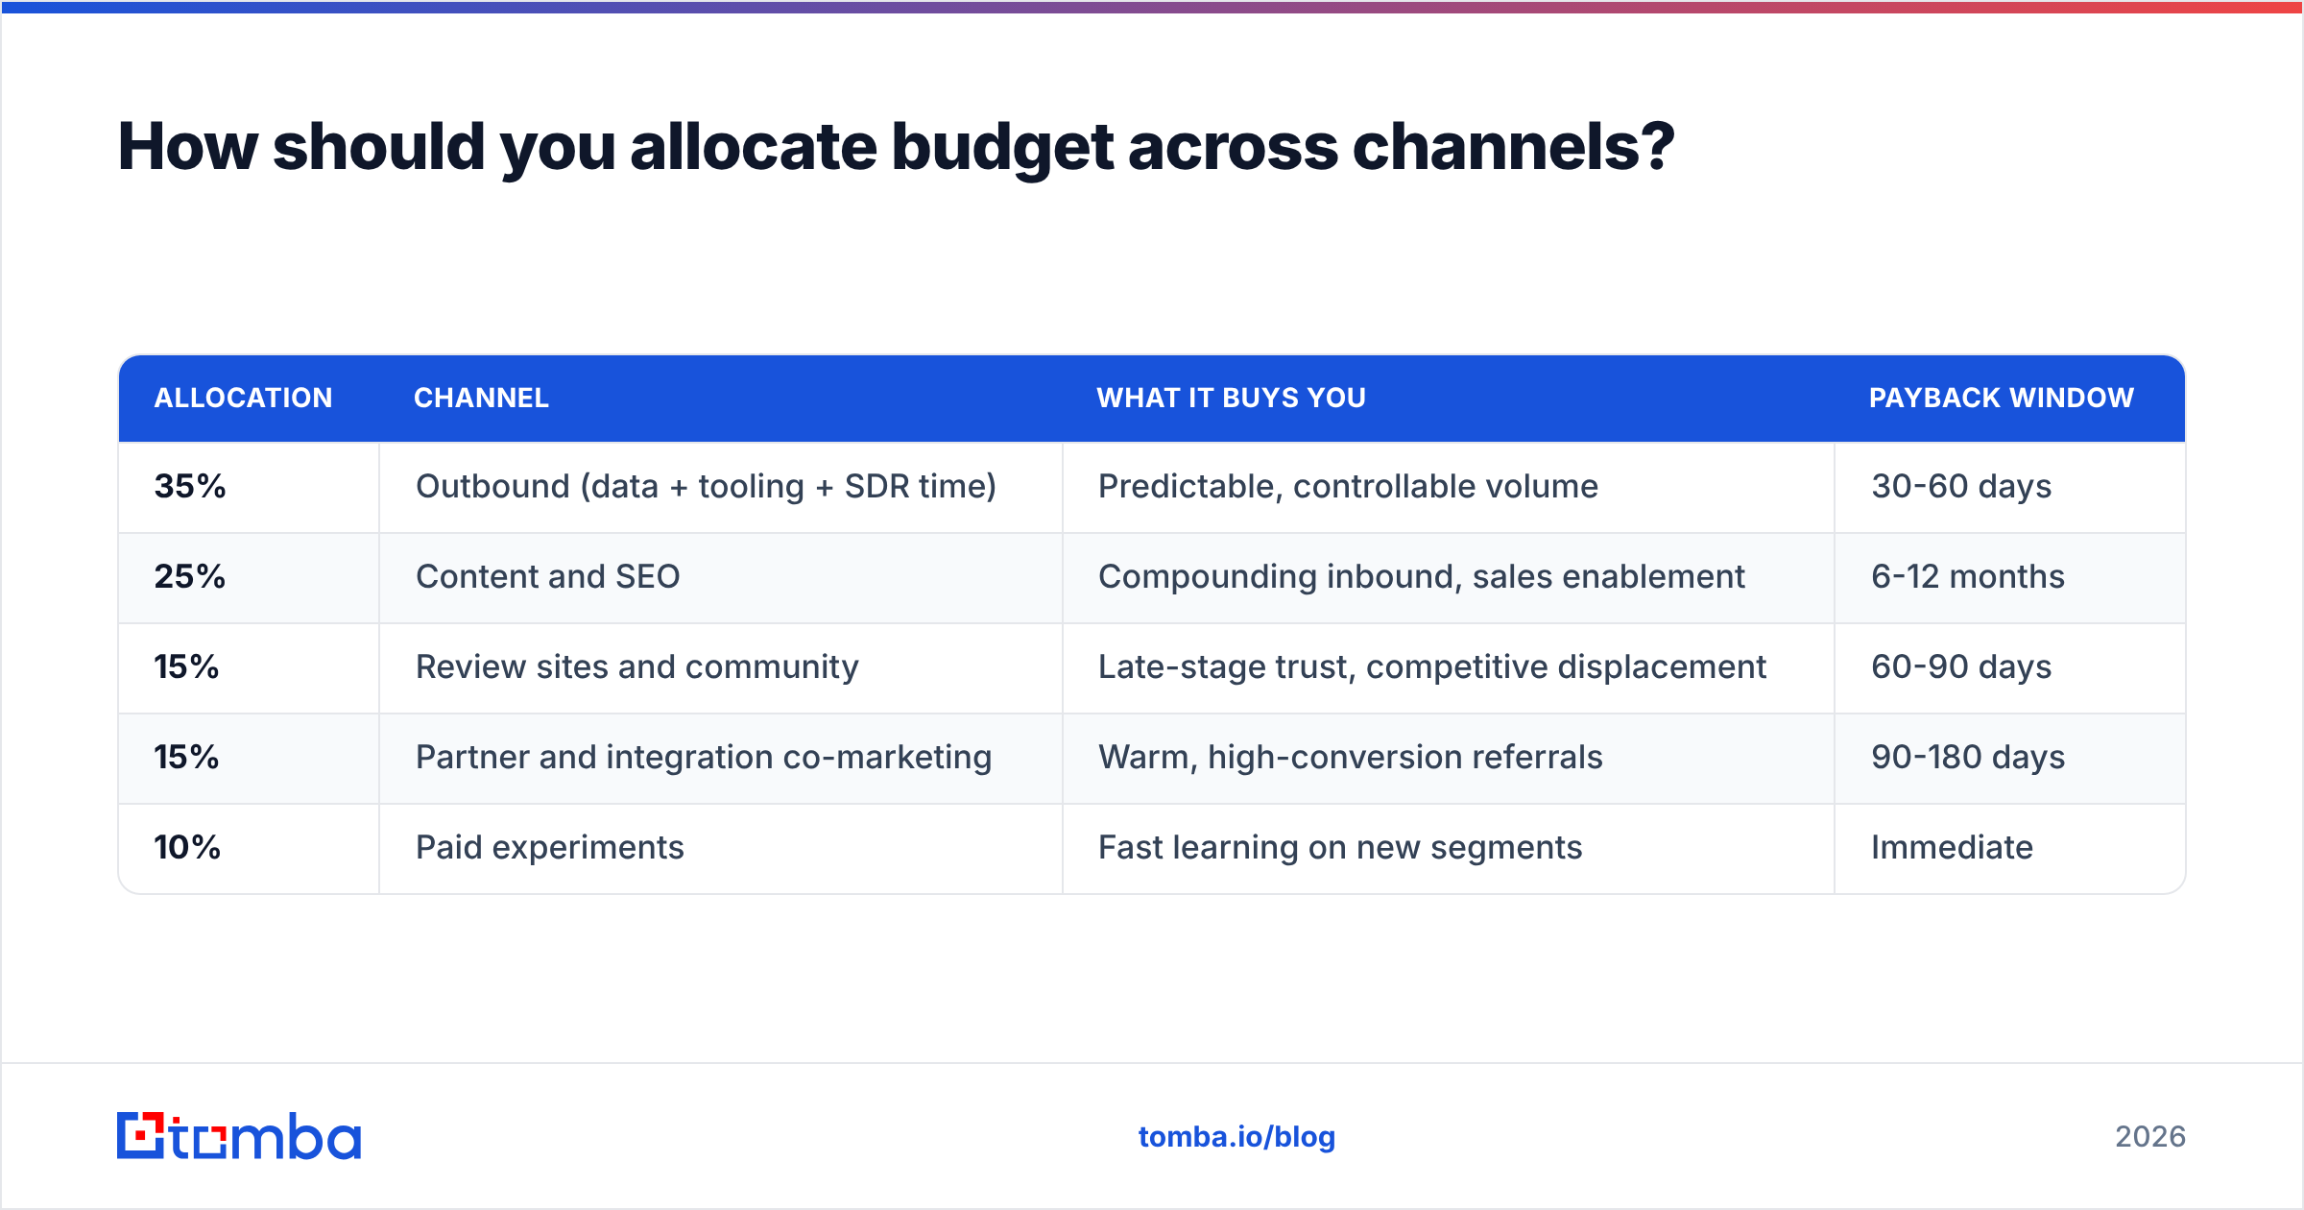The image size is (2304, 1210).
Task: Select Late-stage trust, competitive displacement text
Action: [x=1431, y=667]
